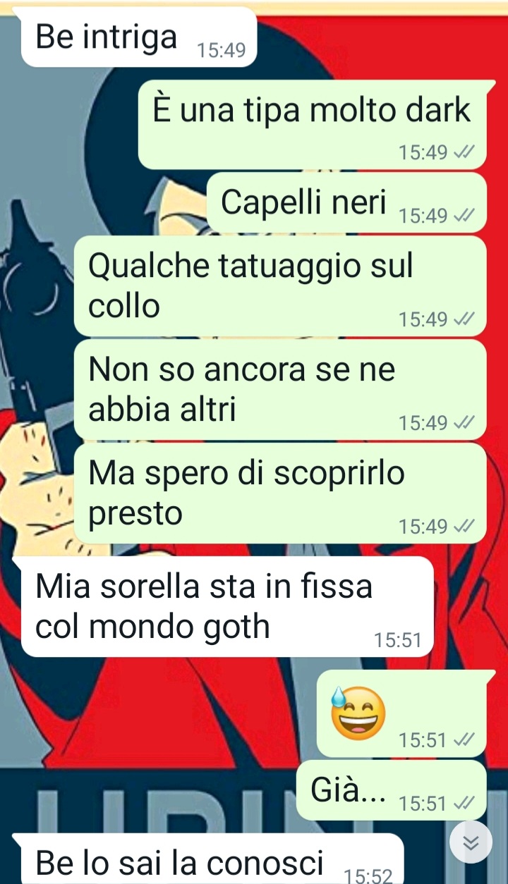Viewport: 508px width, 884px height.
Task: Tap read checkmarks on 'Capelli neri' message
Action: pyautogui.click(x=464, y=216)
